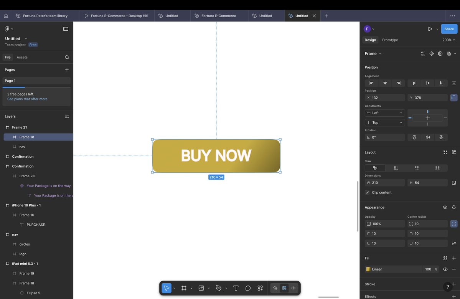The height and width of the screenshot is (299, 460).
Task: Add a Stroke with plus button
Action: click(454, 284)
